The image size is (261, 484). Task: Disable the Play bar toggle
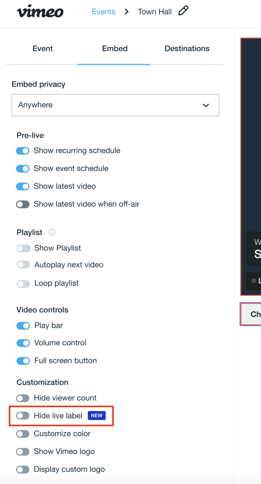pos(23,326)
